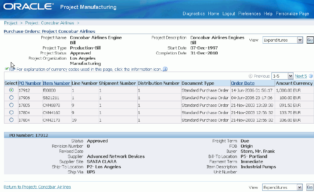Click Payment Term Immediate value

252,162
